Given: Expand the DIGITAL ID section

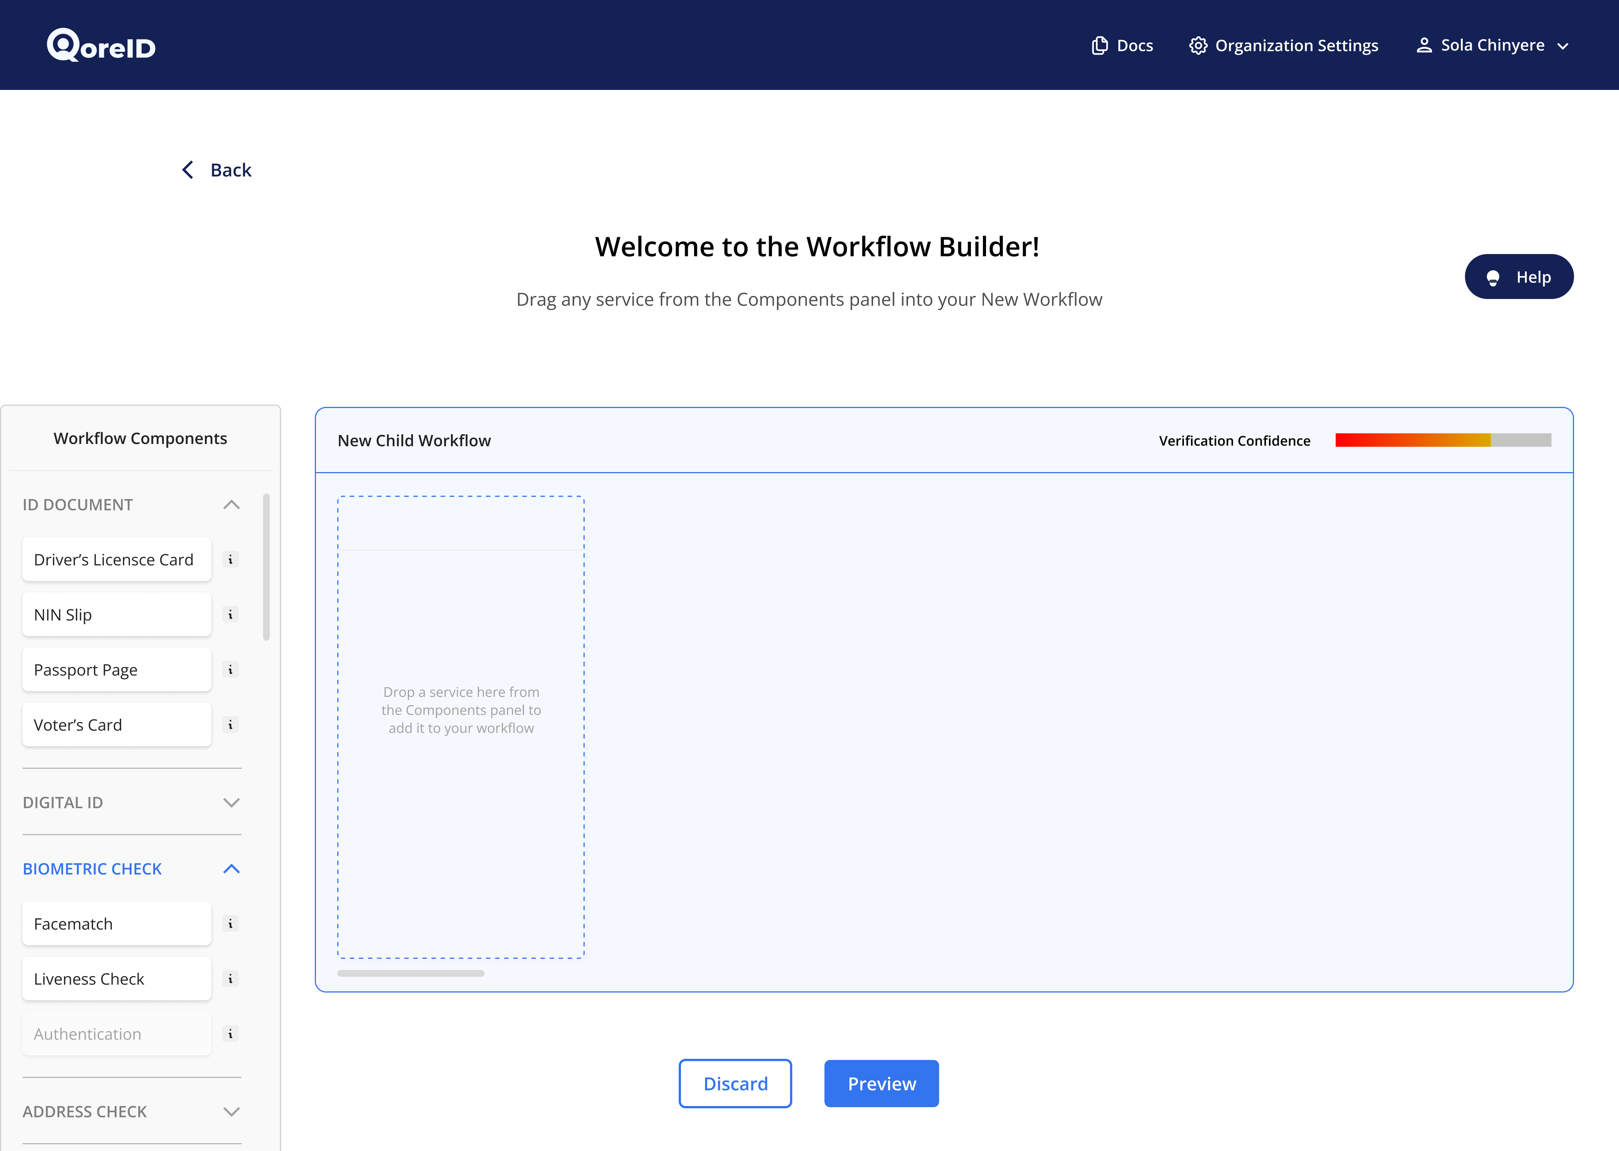Looking at the screenshot, I should pos(231,802).
